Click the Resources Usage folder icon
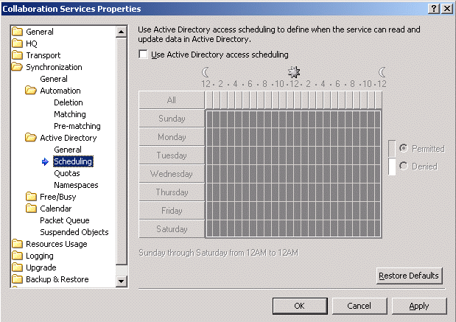 (17, 244)
